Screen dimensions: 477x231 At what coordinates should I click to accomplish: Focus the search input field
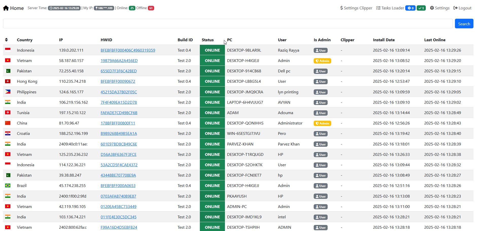tap(228, 24)
